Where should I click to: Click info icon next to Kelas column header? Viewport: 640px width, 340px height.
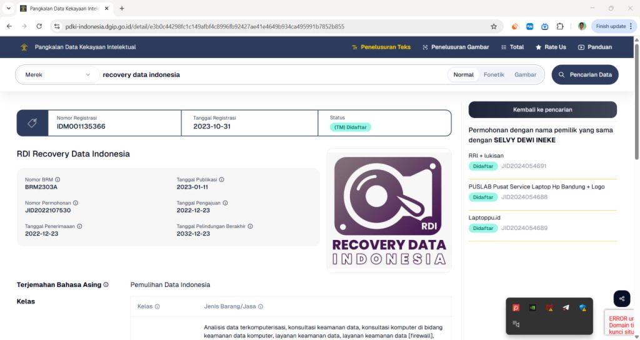pos(157,306)
